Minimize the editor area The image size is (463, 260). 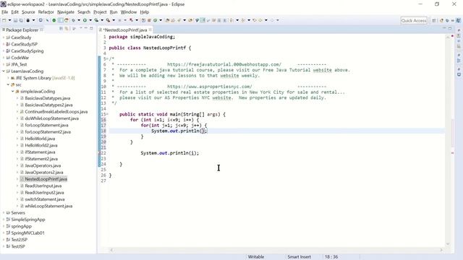pos(444,28)
